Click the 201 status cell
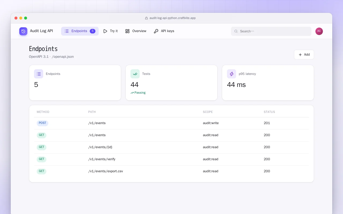 coord(267,123)
